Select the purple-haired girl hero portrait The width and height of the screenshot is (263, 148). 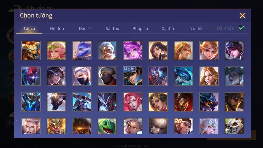[133, 51]
